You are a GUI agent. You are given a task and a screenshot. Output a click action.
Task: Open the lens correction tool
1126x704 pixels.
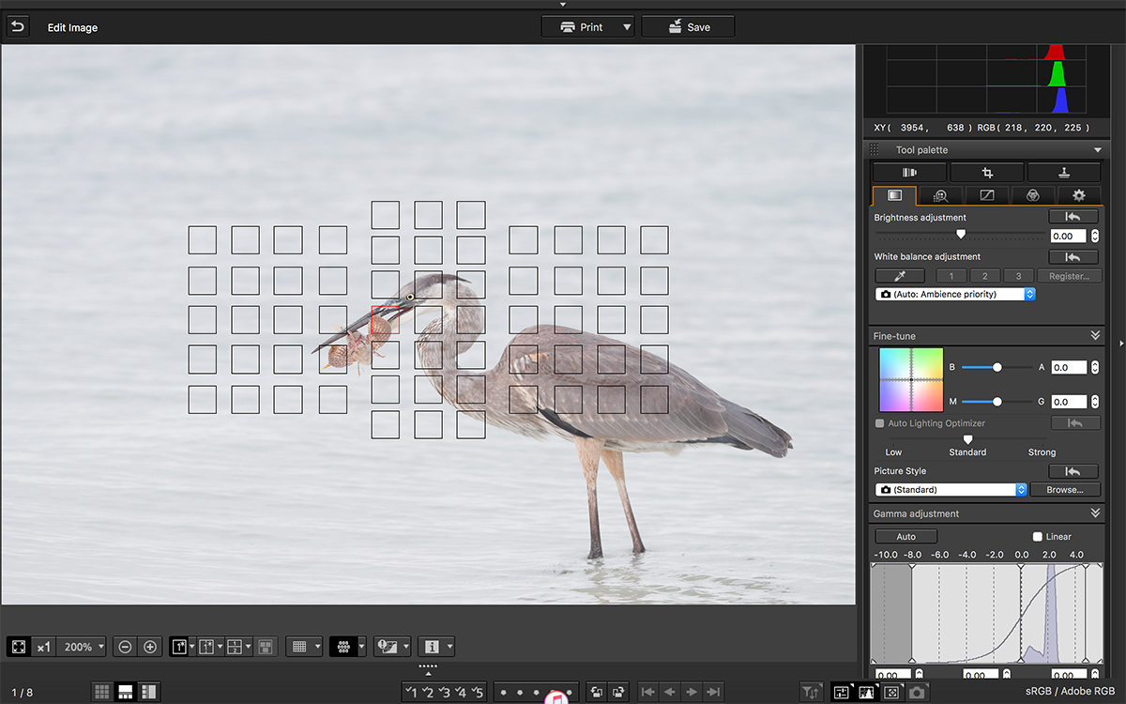tap(909, 173)
